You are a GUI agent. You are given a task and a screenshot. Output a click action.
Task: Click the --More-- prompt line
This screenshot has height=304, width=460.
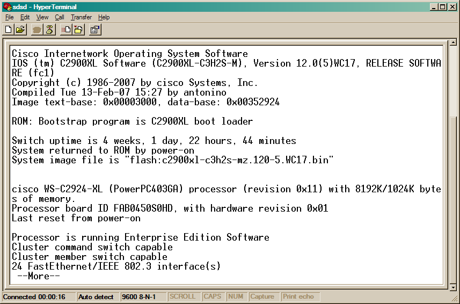click(39, 276)
